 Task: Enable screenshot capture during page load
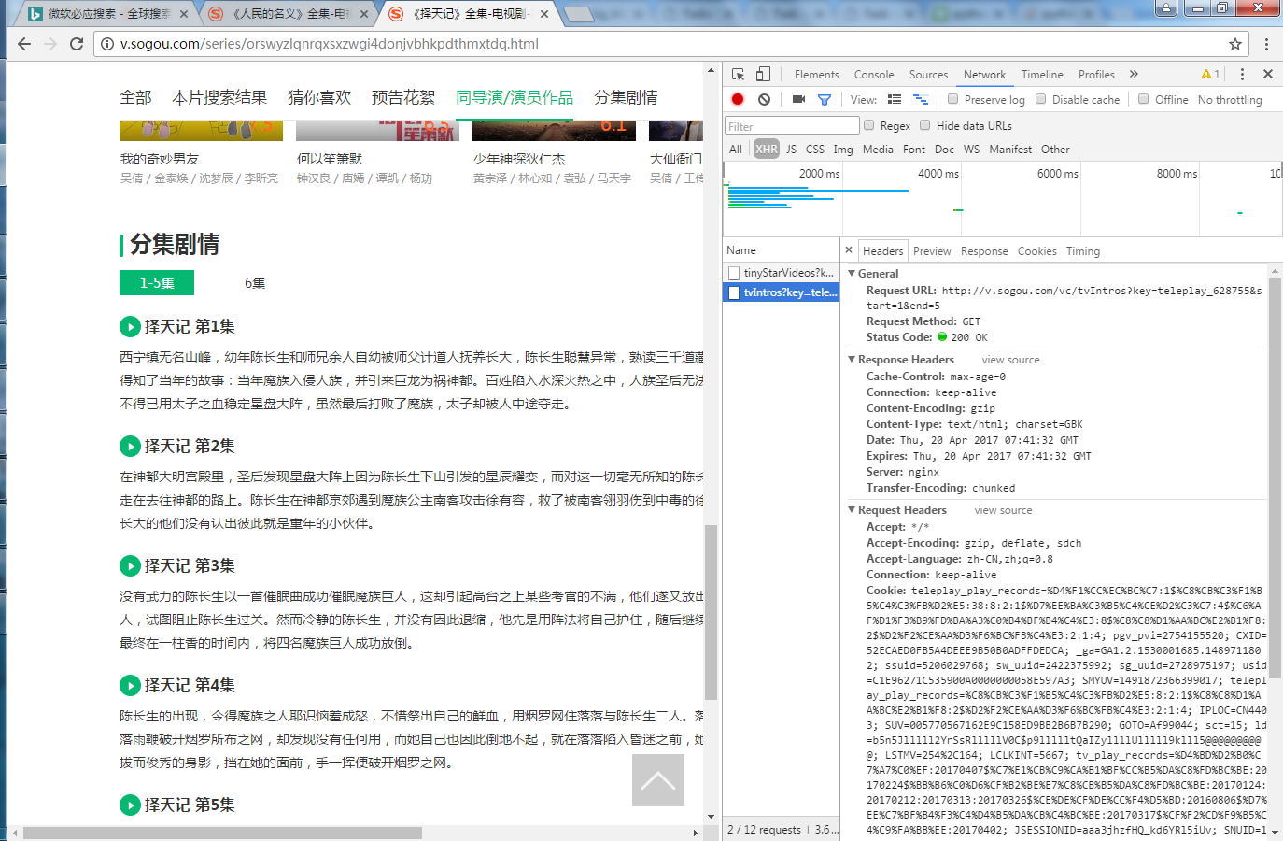[797, 99]
